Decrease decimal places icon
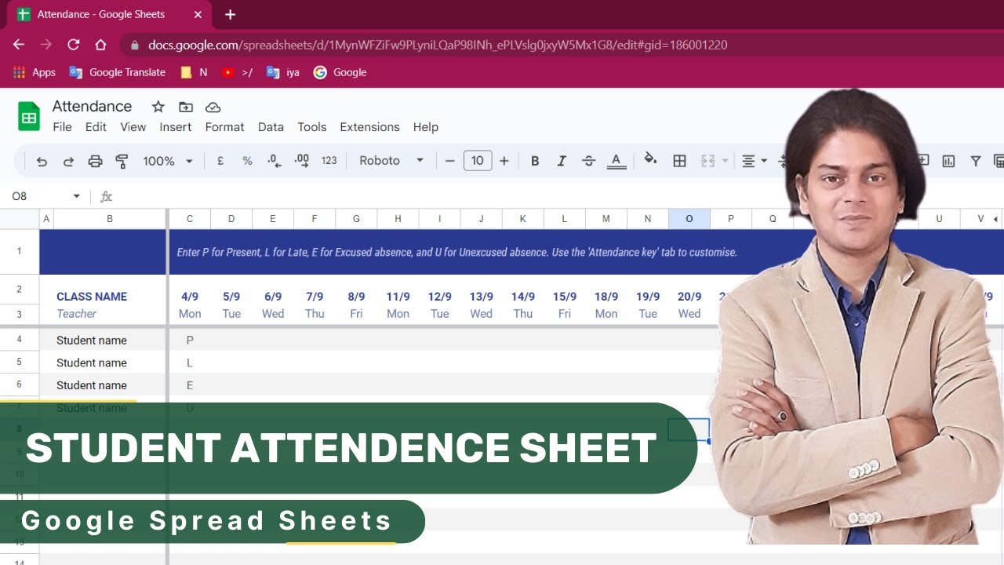 coord(274,161)
